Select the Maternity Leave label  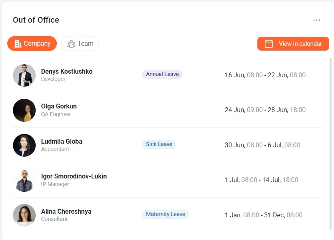click(165, 215)
